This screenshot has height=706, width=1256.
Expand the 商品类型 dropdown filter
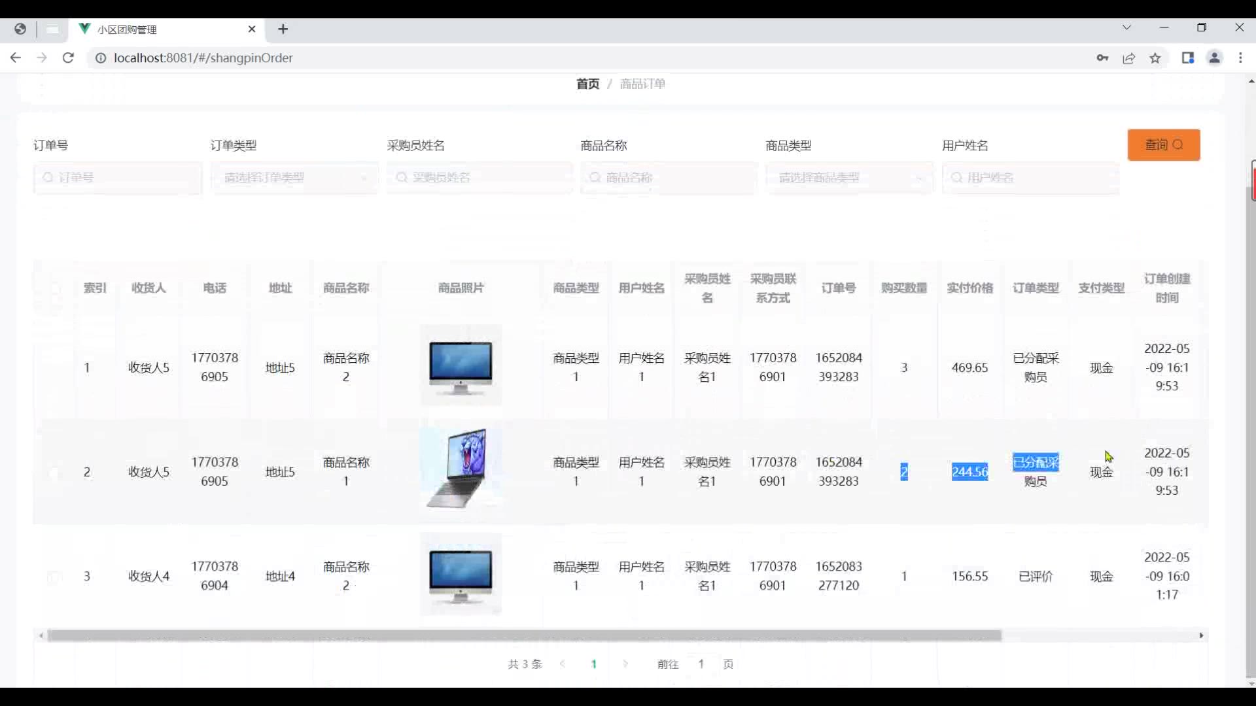849,177
